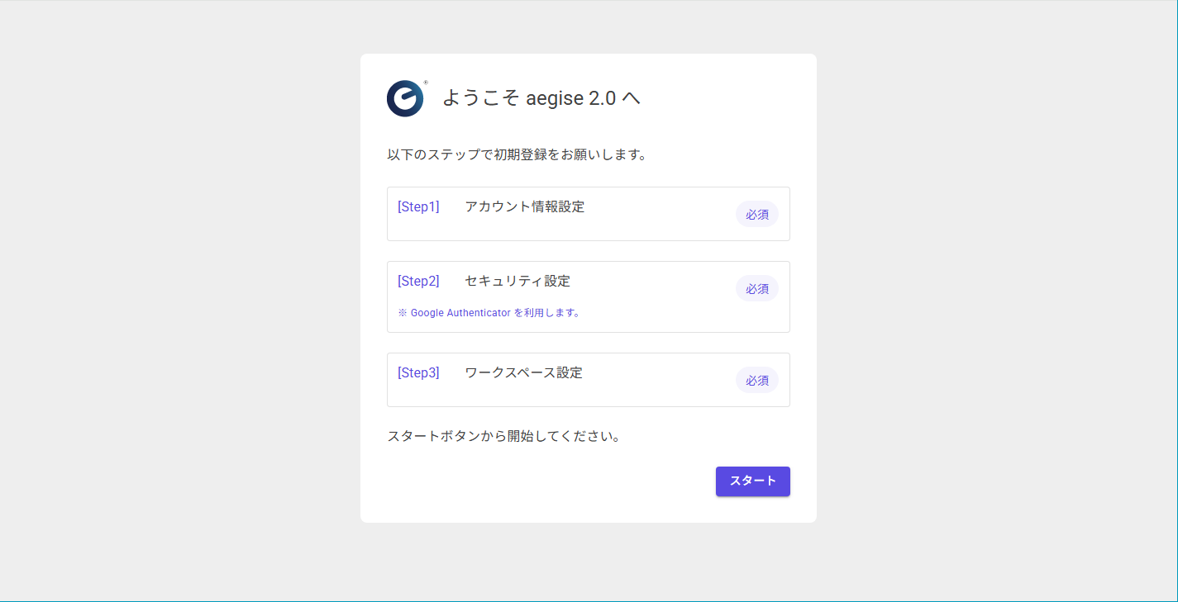Click the セキュリティ設定 step title
Viewport: 1178px width, 602px height.
517,281
